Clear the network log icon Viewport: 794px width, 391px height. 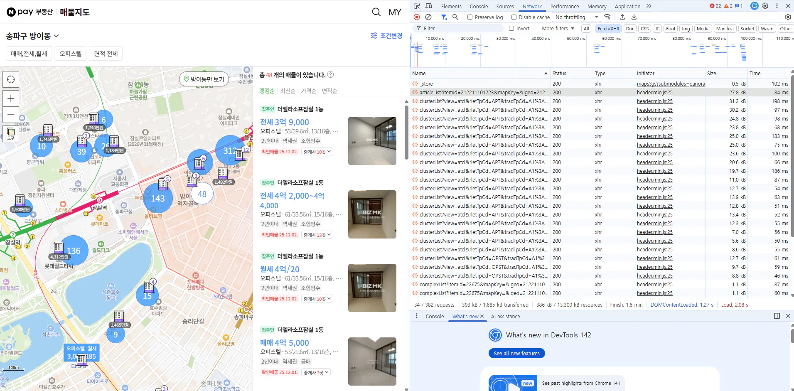(428, 17)
